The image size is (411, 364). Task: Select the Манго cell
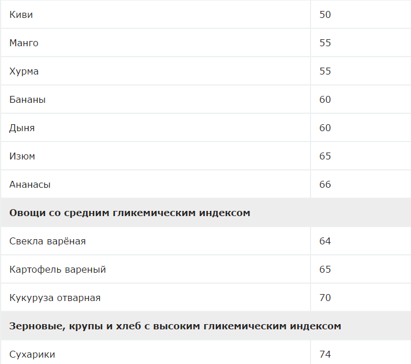coord(24,43)
